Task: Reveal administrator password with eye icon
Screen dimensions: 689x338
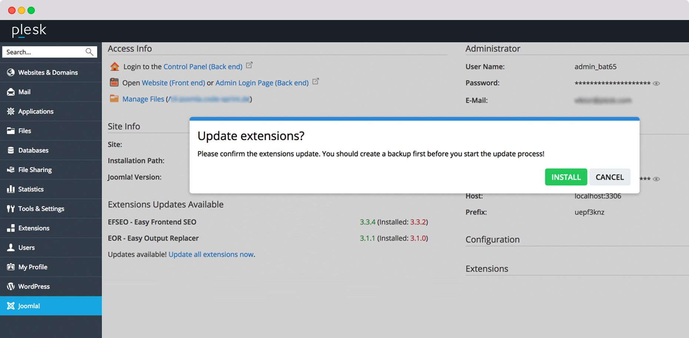Action: (x=656, y=83)
